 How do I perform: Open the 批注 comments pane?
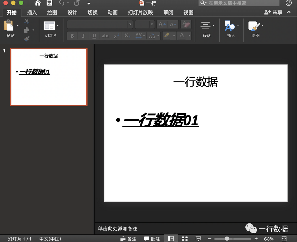(x=152, y=239)
